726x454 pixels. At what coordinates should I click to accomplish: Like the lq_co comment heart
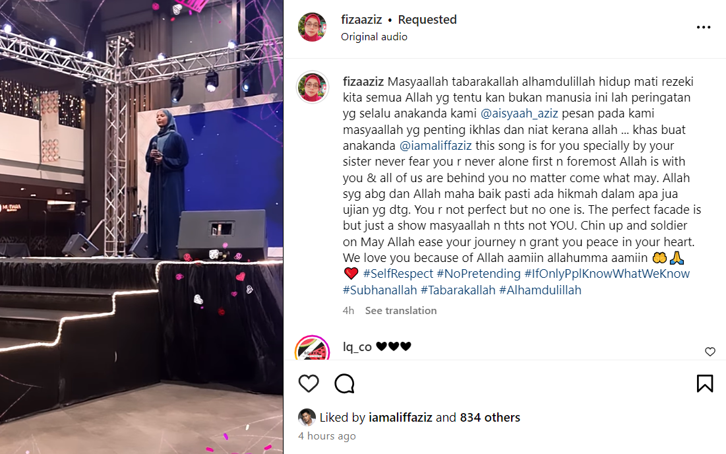pyautogui.click(x=710, y=352)
